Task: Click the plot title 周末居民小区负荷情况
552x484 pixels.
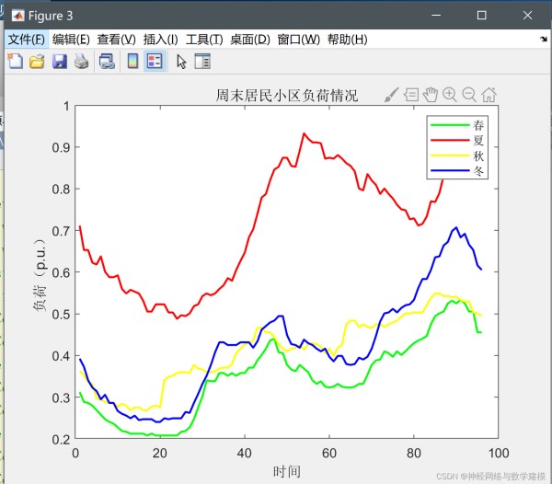Action: coord(287,96)
